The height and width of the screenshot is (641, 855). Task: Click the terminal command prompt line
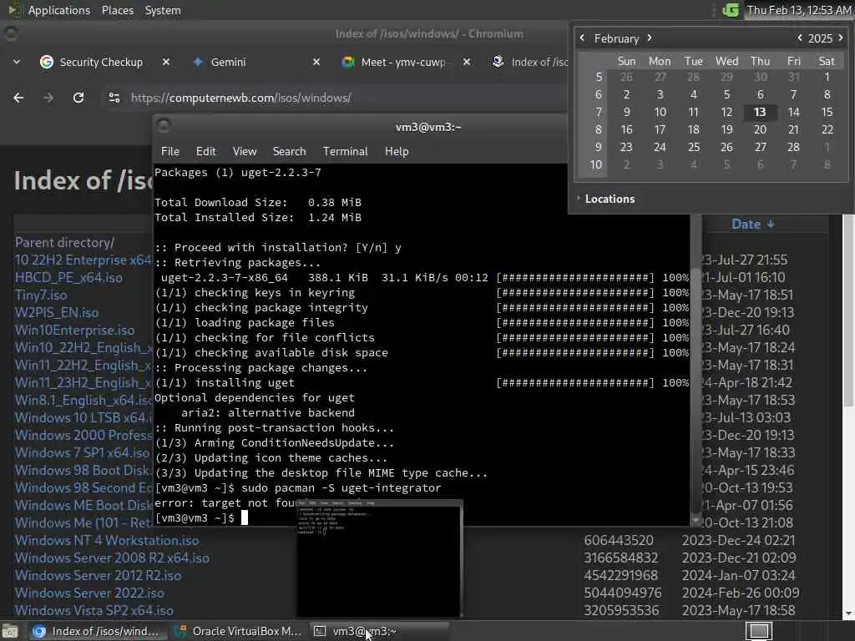click(200, 517)
